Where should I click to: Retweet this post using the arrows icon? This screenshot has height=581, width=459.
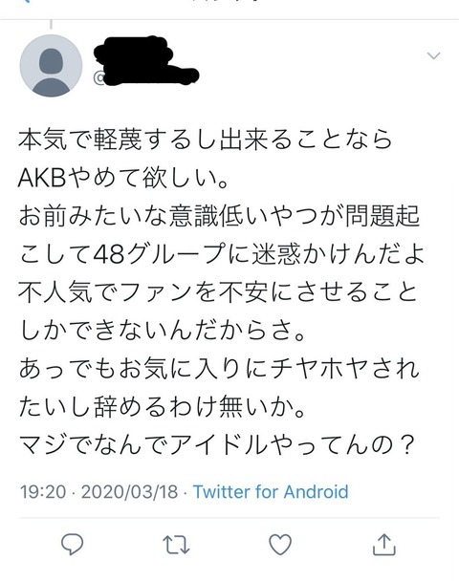(176, 545)
